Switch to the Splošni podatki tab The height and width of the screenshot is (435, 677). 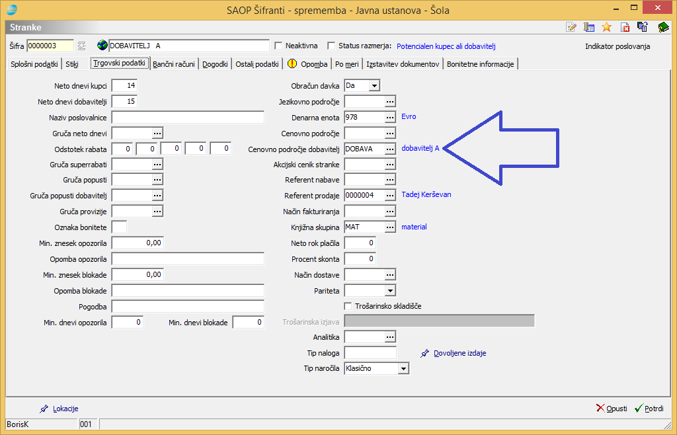click(34, 64)
